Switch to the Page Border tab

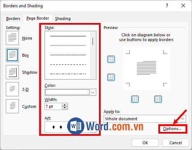[38, 18]
